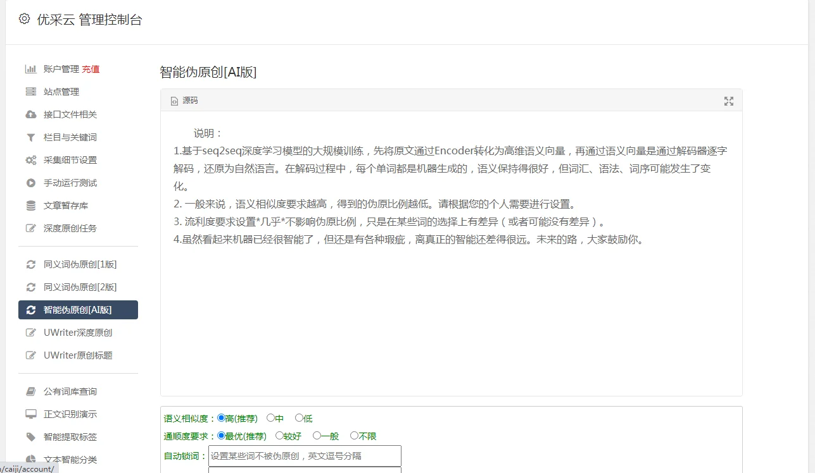Choose 低 for 语义相似度
The width and height of the screenshot is (815, 473).
(x=298, y=418)
